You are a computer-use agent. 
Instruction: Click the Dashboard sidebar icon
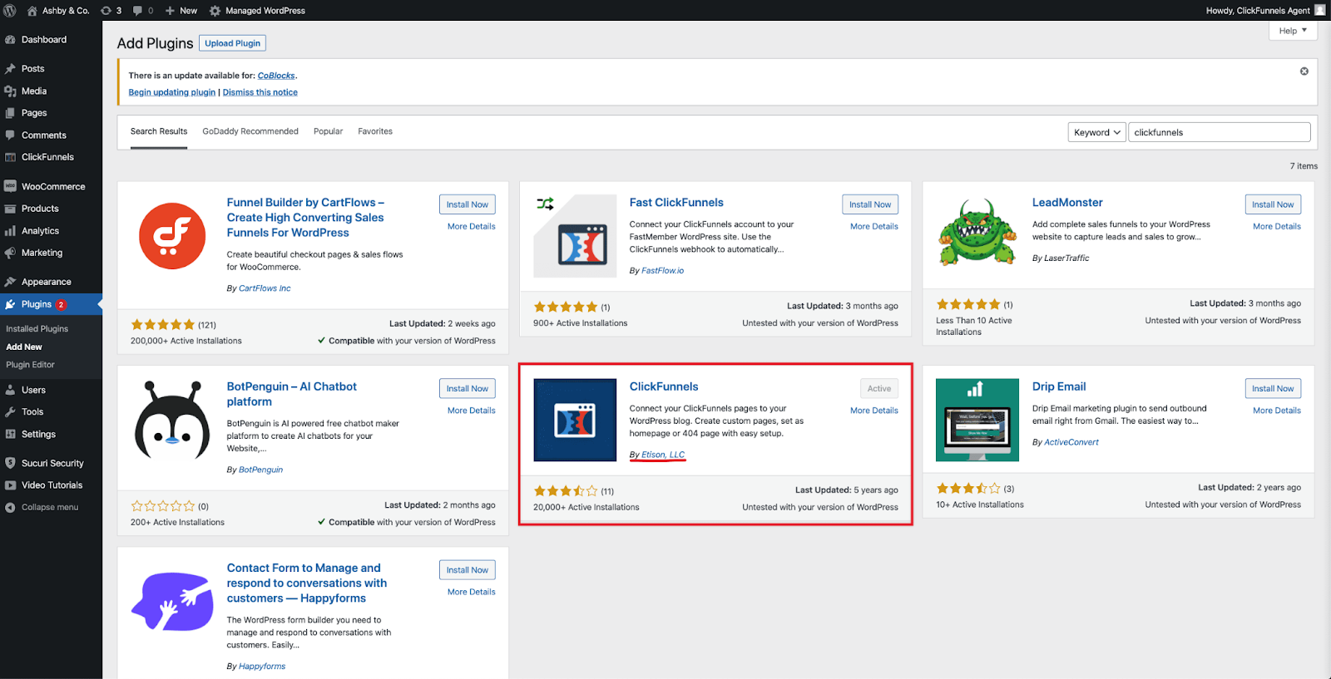pos(10,40)
